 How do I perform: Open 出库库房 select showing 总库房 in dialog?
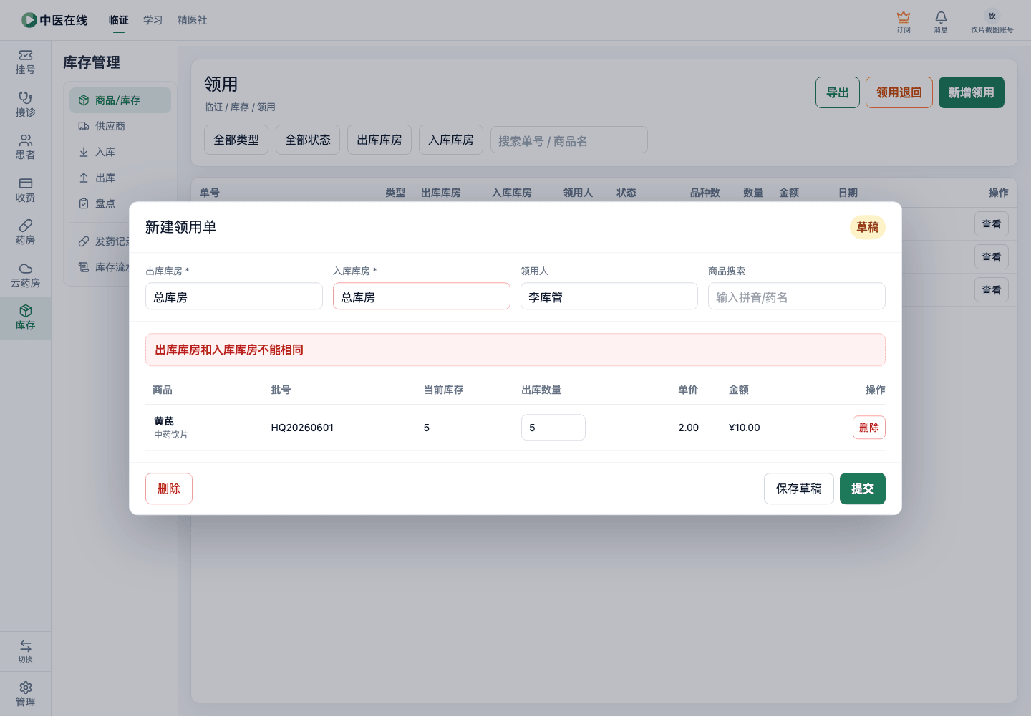tap(234, 297)
